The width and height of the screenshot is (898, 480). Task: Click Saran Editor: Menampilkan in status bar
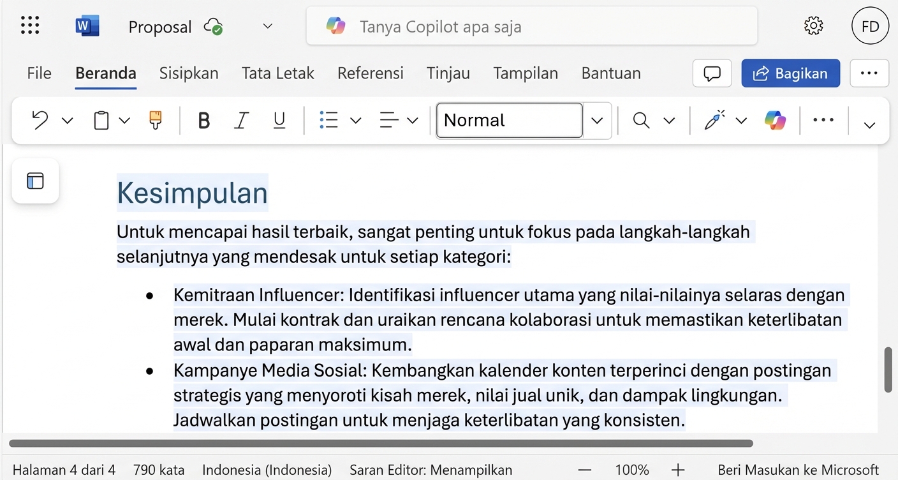431,470
